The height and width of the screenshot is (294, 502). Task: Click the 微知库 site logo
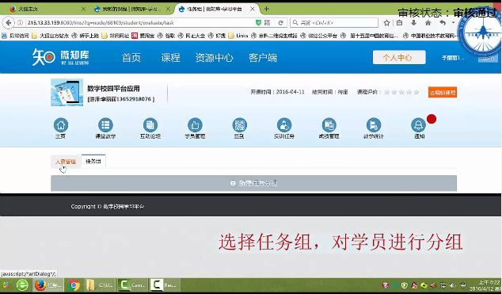[x=60, y=57]
